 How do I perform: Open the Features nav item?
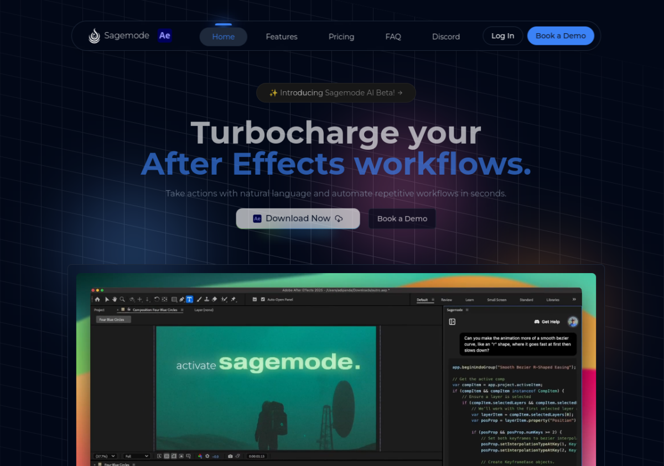(282, 36)
